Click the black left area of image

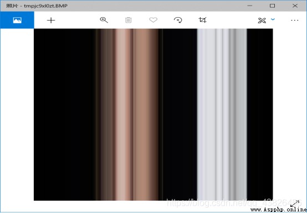[x=65, y=114]
